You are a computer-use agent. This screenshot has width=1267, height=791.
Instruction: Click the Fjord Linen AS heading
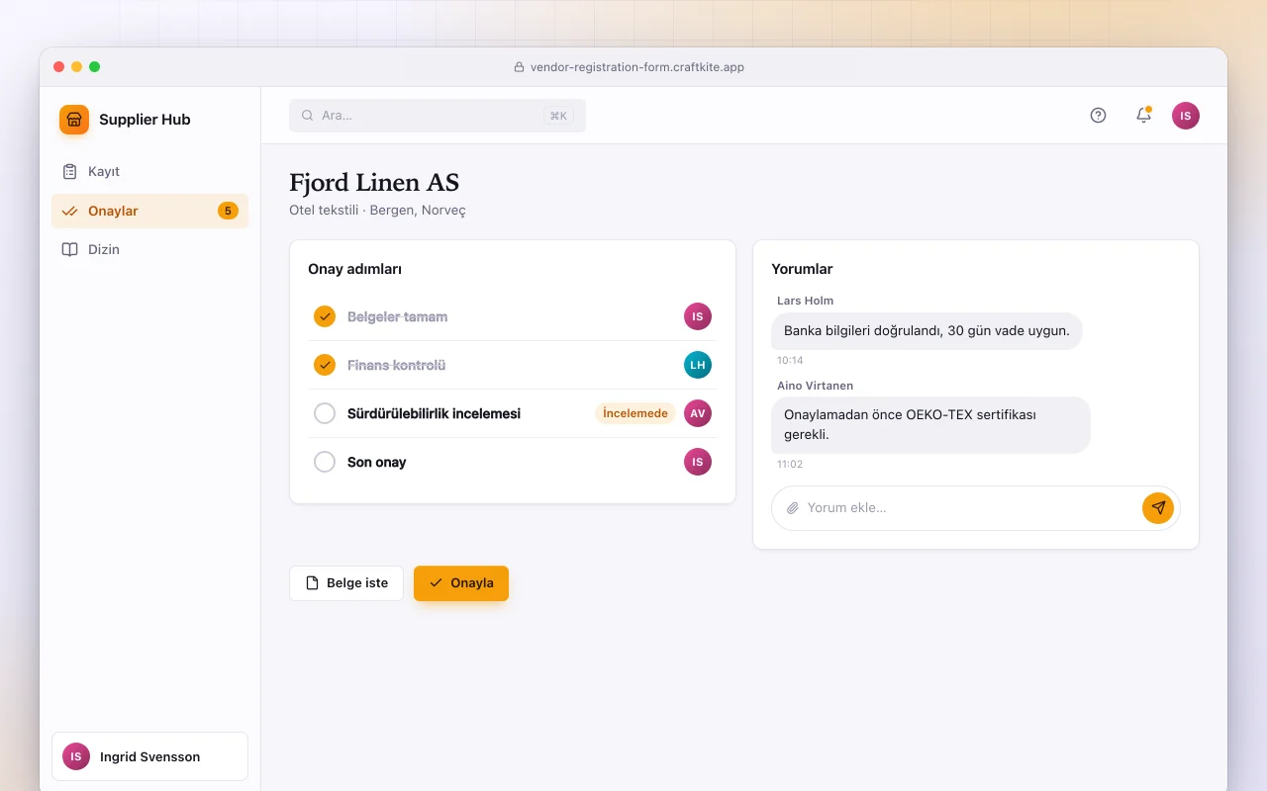pyautogui.click(x=374, y=183)
